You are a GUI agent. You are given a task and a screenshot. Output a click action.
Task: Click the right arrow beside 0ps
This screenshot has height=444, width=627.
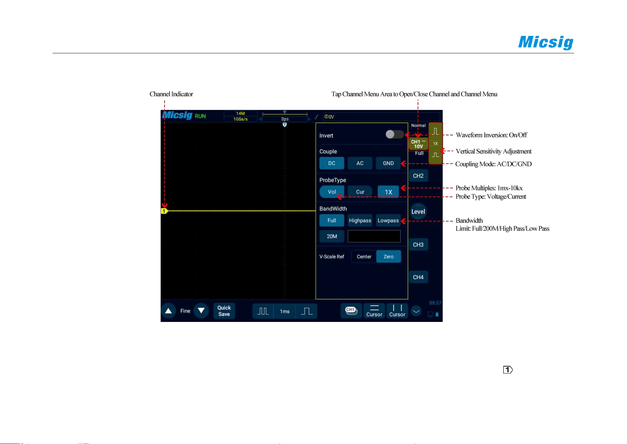coord(309,119)
